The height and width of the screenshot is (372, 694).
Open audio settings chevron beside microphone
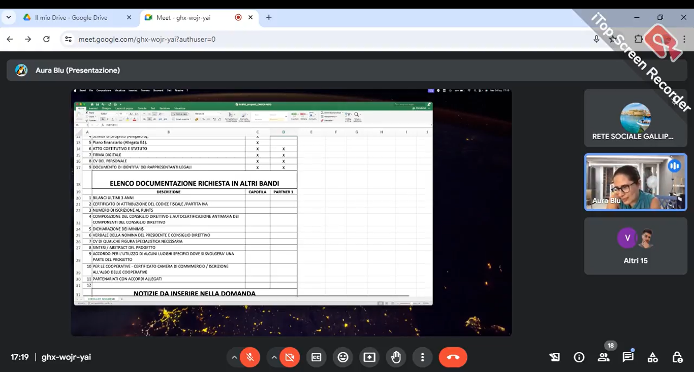[x=234, y=357]
